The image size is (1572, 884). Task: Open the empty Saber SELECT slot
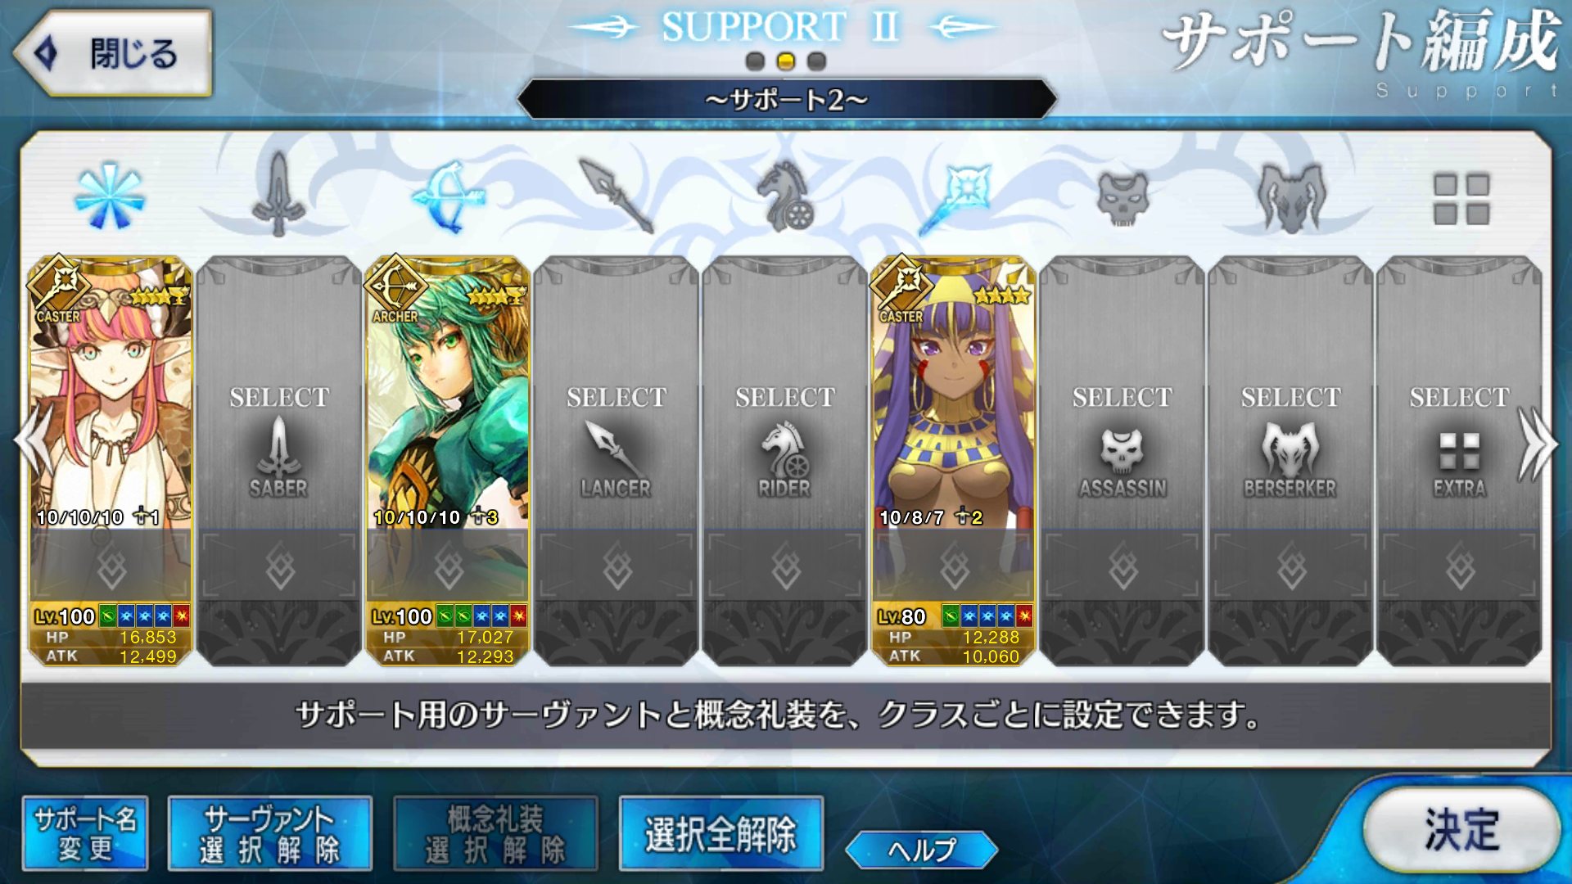tap(279, 462)
